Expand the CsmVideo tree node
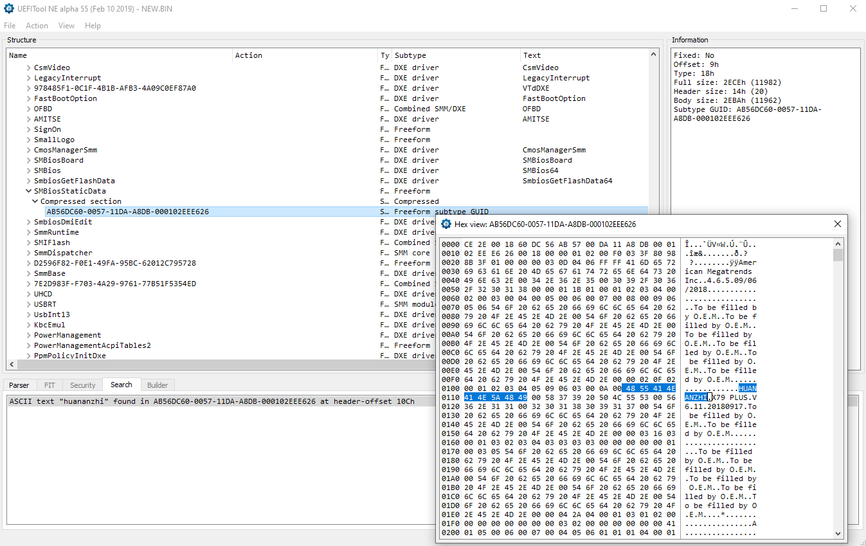 [x=28, y=68]
